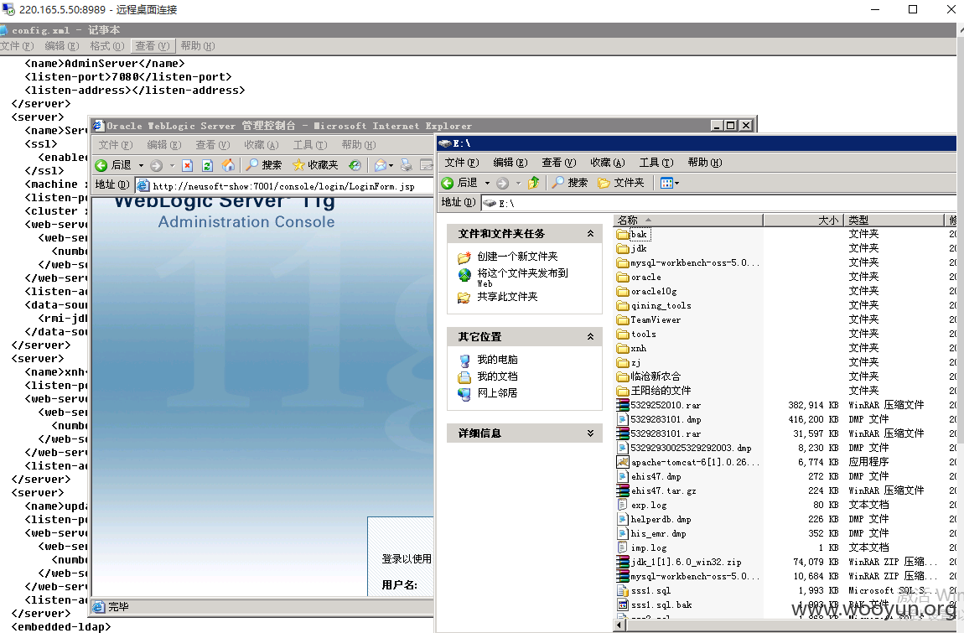The image size is (964, 633).
Task: Collapse the File and Folder Tasks panel
Action: 590,233
